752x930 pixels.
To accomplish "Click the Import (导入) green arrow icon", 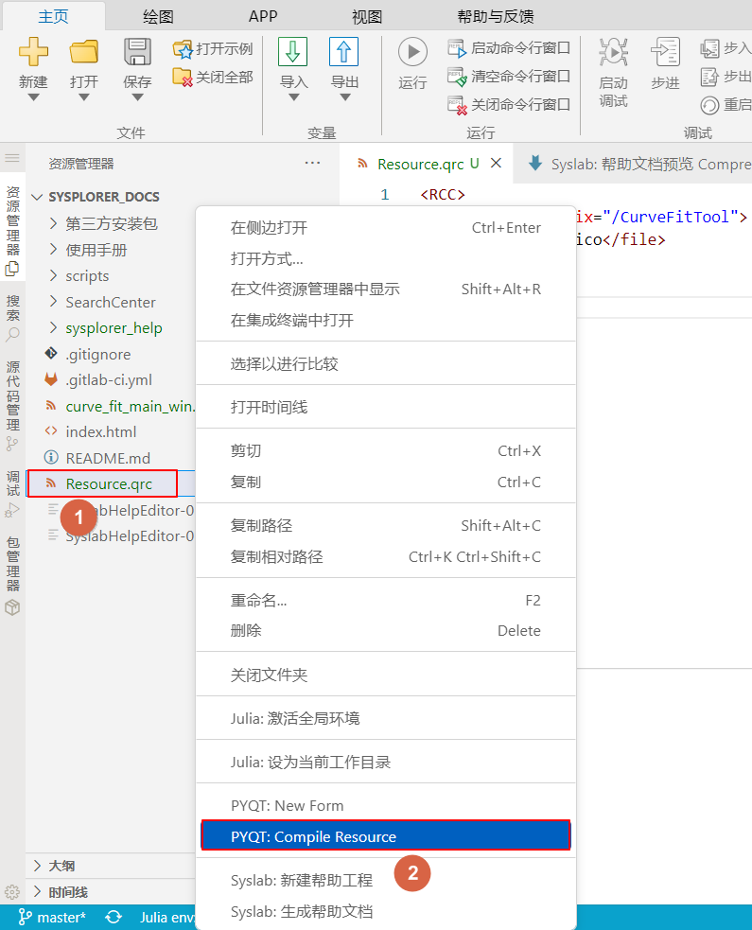I will 293,52.
